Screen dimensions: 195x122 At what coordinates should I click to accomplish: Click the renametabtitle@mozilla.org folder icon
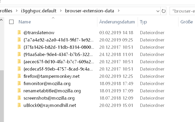(x=19, y=91)
